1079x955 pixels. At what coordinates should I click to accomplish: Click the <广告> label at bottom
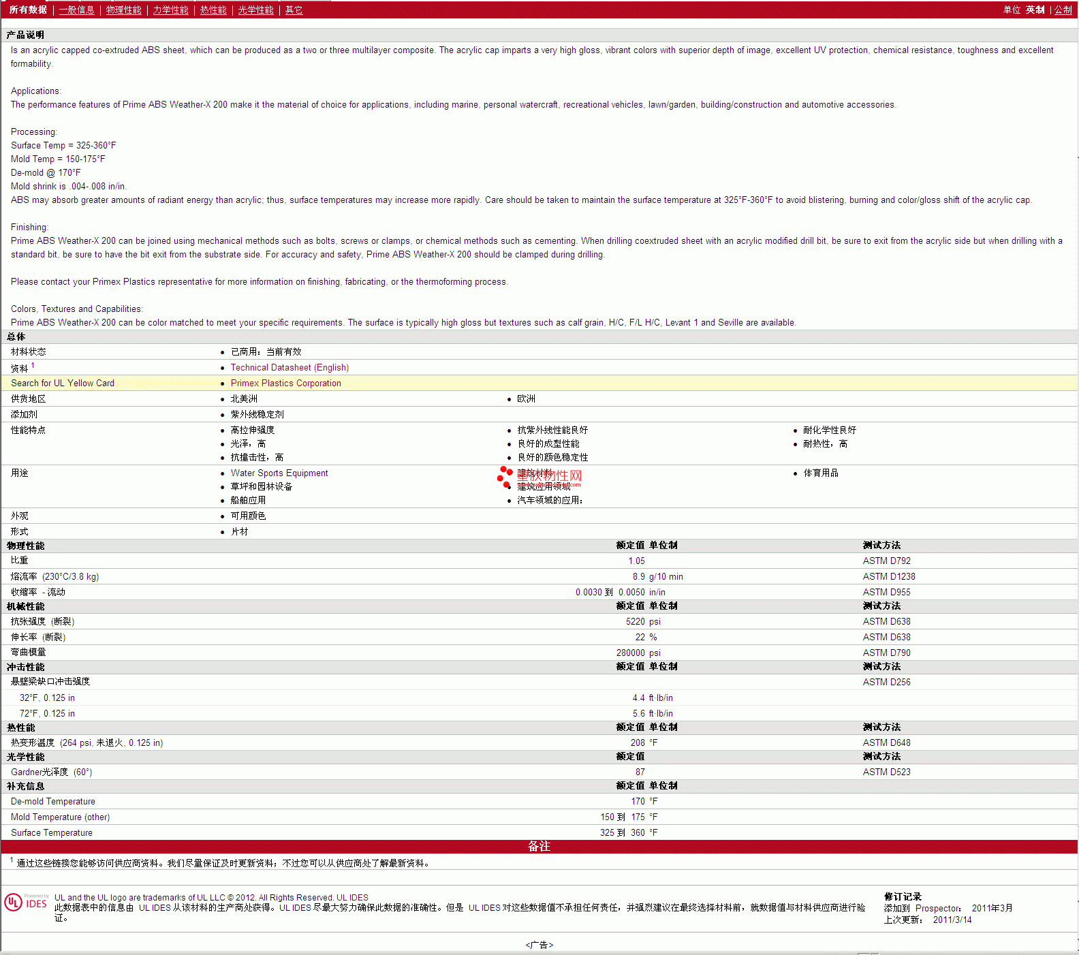[539, 945]
